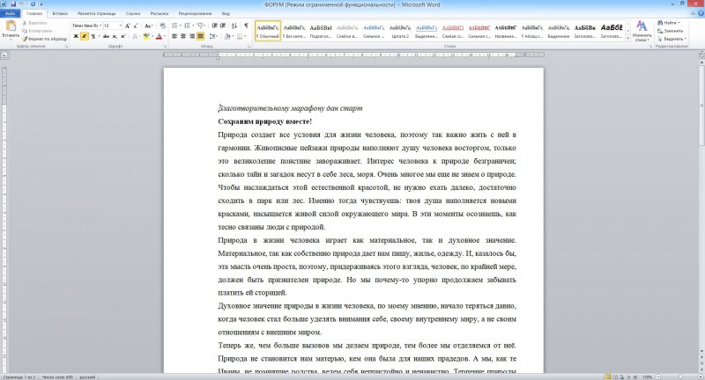Click the Grow Font icon
This screenshot has height=380, width=705.
(x=128, y=26)
